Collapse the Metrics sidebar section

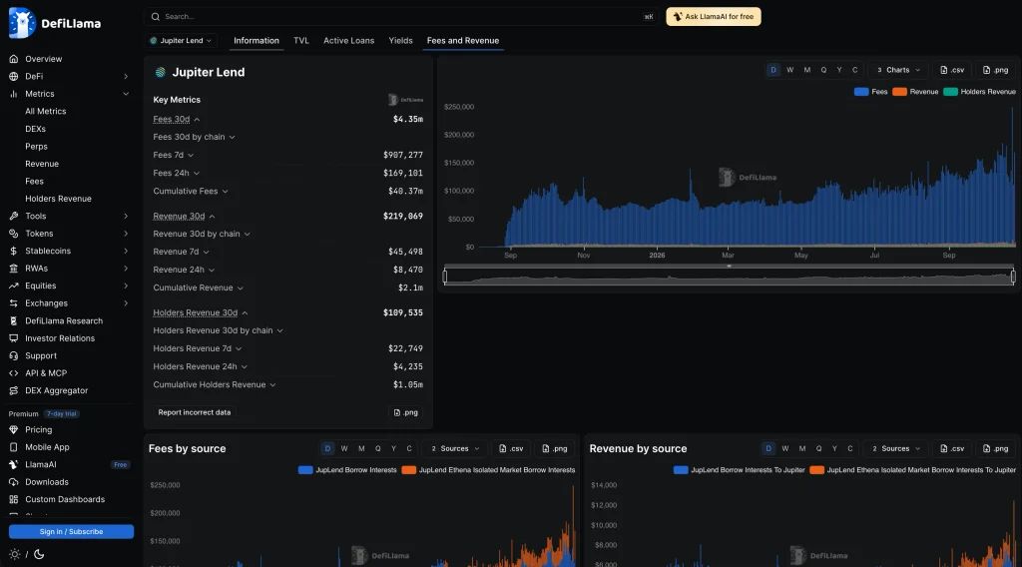click(x=126, y=94)
